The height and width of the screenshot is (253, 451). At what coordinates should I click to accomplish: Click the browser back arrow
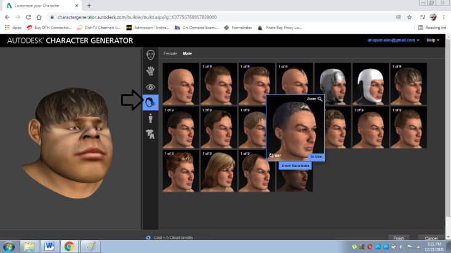click(7, 17)
